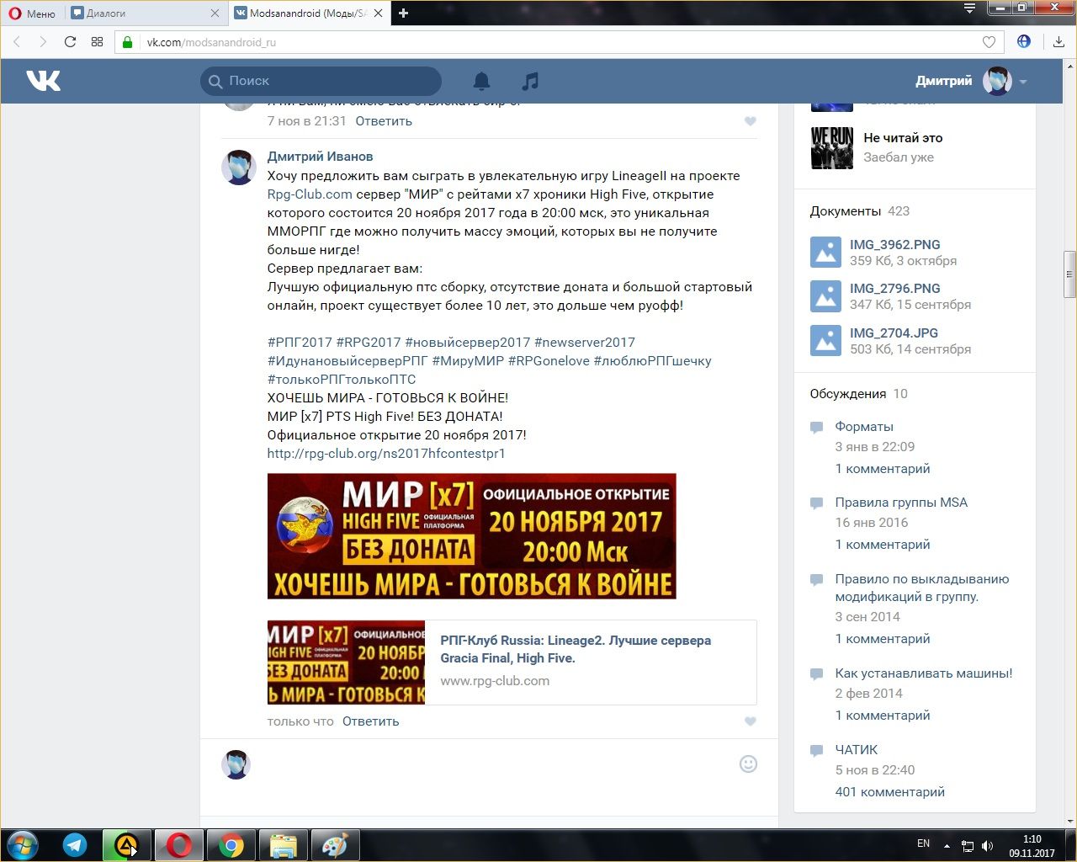Open a new browser tab
1077x862 pixels.
pos(403,13)
